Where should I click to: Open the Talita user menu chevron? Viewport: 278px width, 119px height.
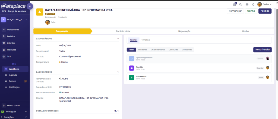271,4
